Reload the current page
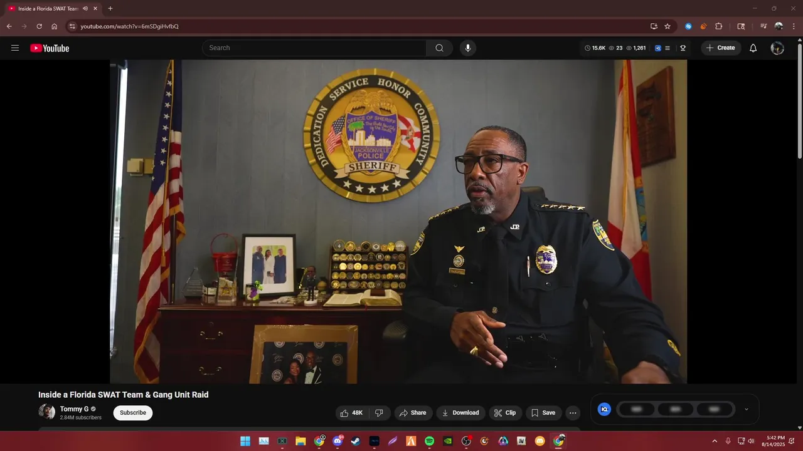The image size is (803, 451). coord(39,26)
